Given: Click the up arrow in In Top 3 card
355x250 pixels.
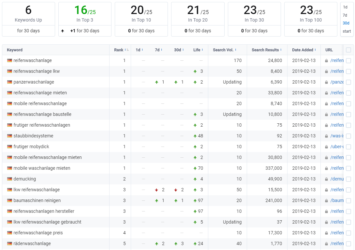Looking at the screenshot, I should point(63,31).
